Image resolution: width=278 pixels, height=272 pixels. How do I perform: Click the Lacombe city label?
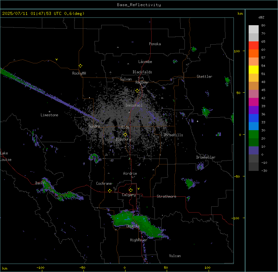pos(145,62)
